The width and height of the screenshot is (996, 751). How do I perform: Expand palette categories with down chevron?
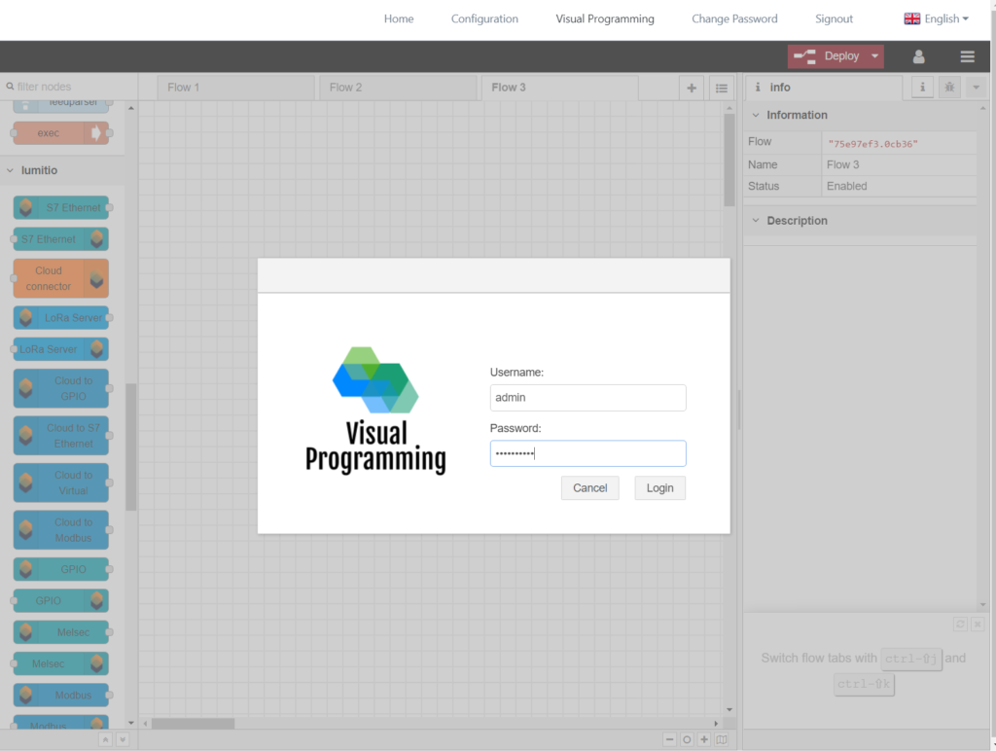pyautogui.click(x=123, y=739)
